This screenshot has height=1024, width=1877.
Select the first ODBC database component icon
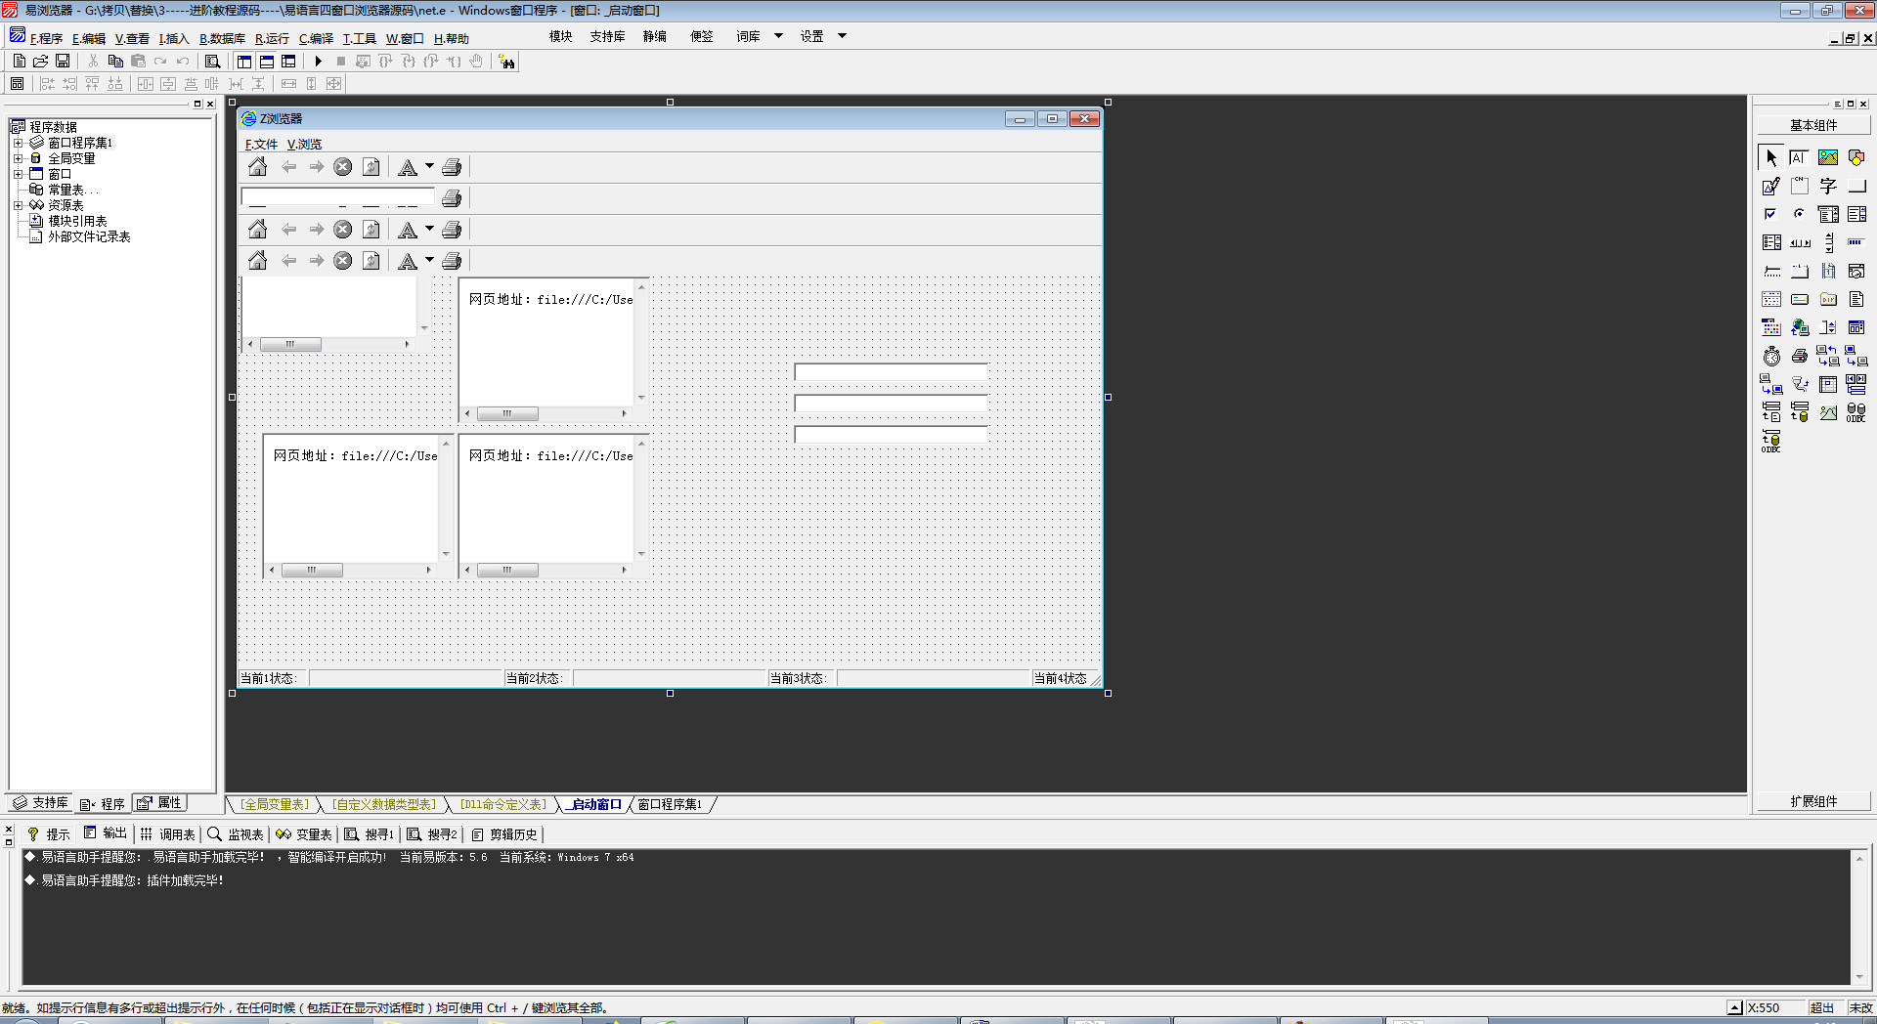click(1856, 412)
